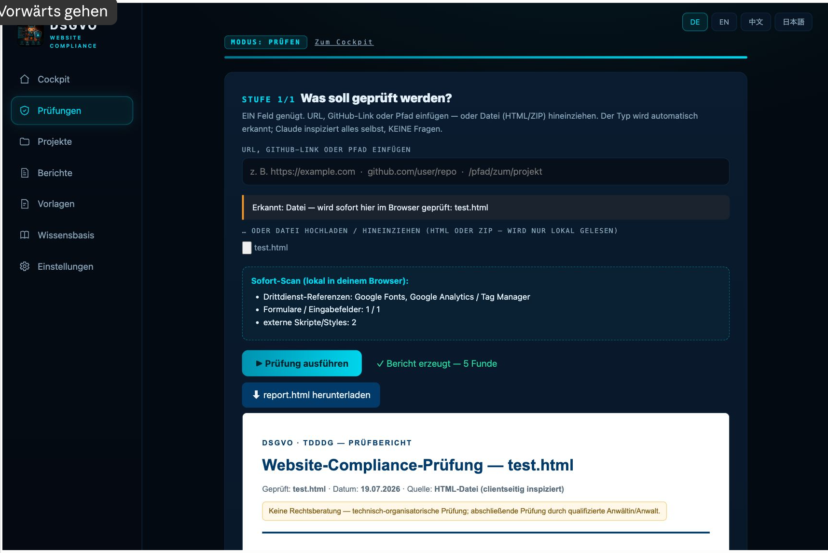The image size is (828, 553).
Task: Click the teal progress bar under the mode badge
Action: point(485,57)
